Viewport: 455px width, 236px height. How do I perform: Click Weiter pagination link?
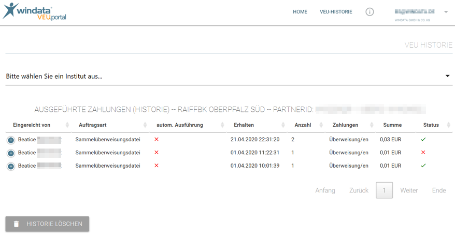[409, 190]
